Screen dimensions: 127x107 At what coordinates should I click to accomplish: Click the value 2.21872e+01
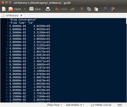tap(42, 68)
